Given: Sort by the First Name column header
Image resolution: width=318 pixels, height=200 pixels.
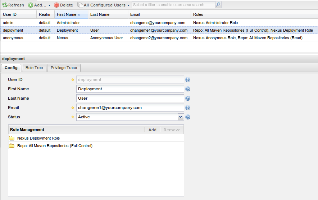Looking at the screenshot, I should tap(71, 14).
